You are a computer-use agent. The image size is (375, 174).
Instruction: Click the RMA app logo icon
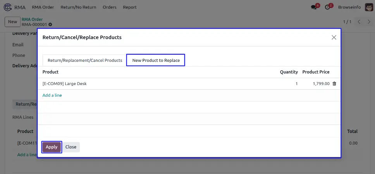[x=7, y=7]
